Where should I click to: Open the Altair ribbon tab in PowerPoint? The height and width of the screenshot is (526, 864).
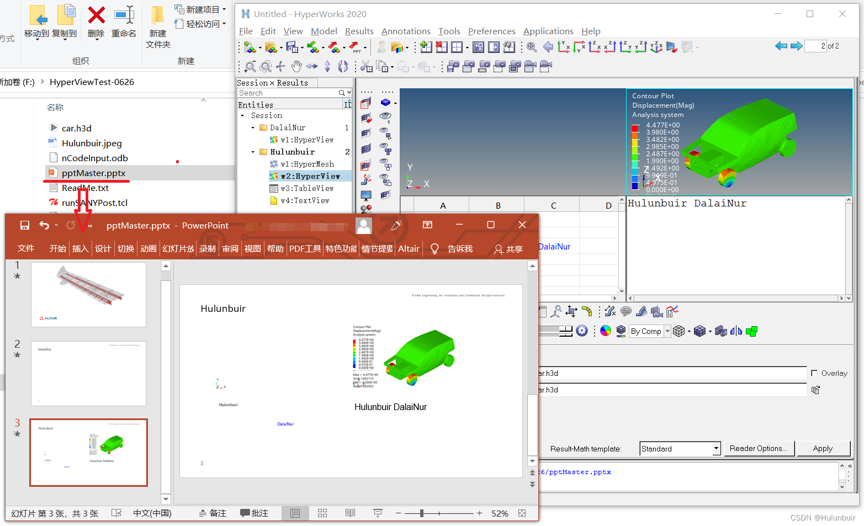409,248
